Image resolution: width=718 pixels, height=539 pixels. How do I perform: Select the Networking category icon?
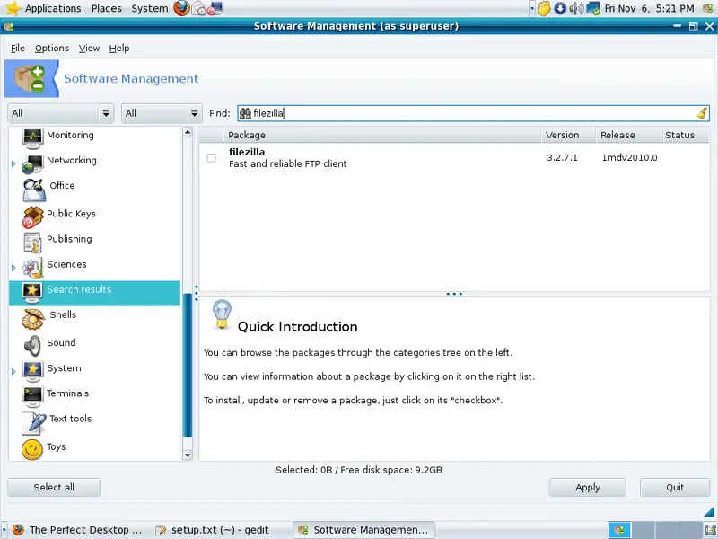pyautogui.click(x=32, y=163)
